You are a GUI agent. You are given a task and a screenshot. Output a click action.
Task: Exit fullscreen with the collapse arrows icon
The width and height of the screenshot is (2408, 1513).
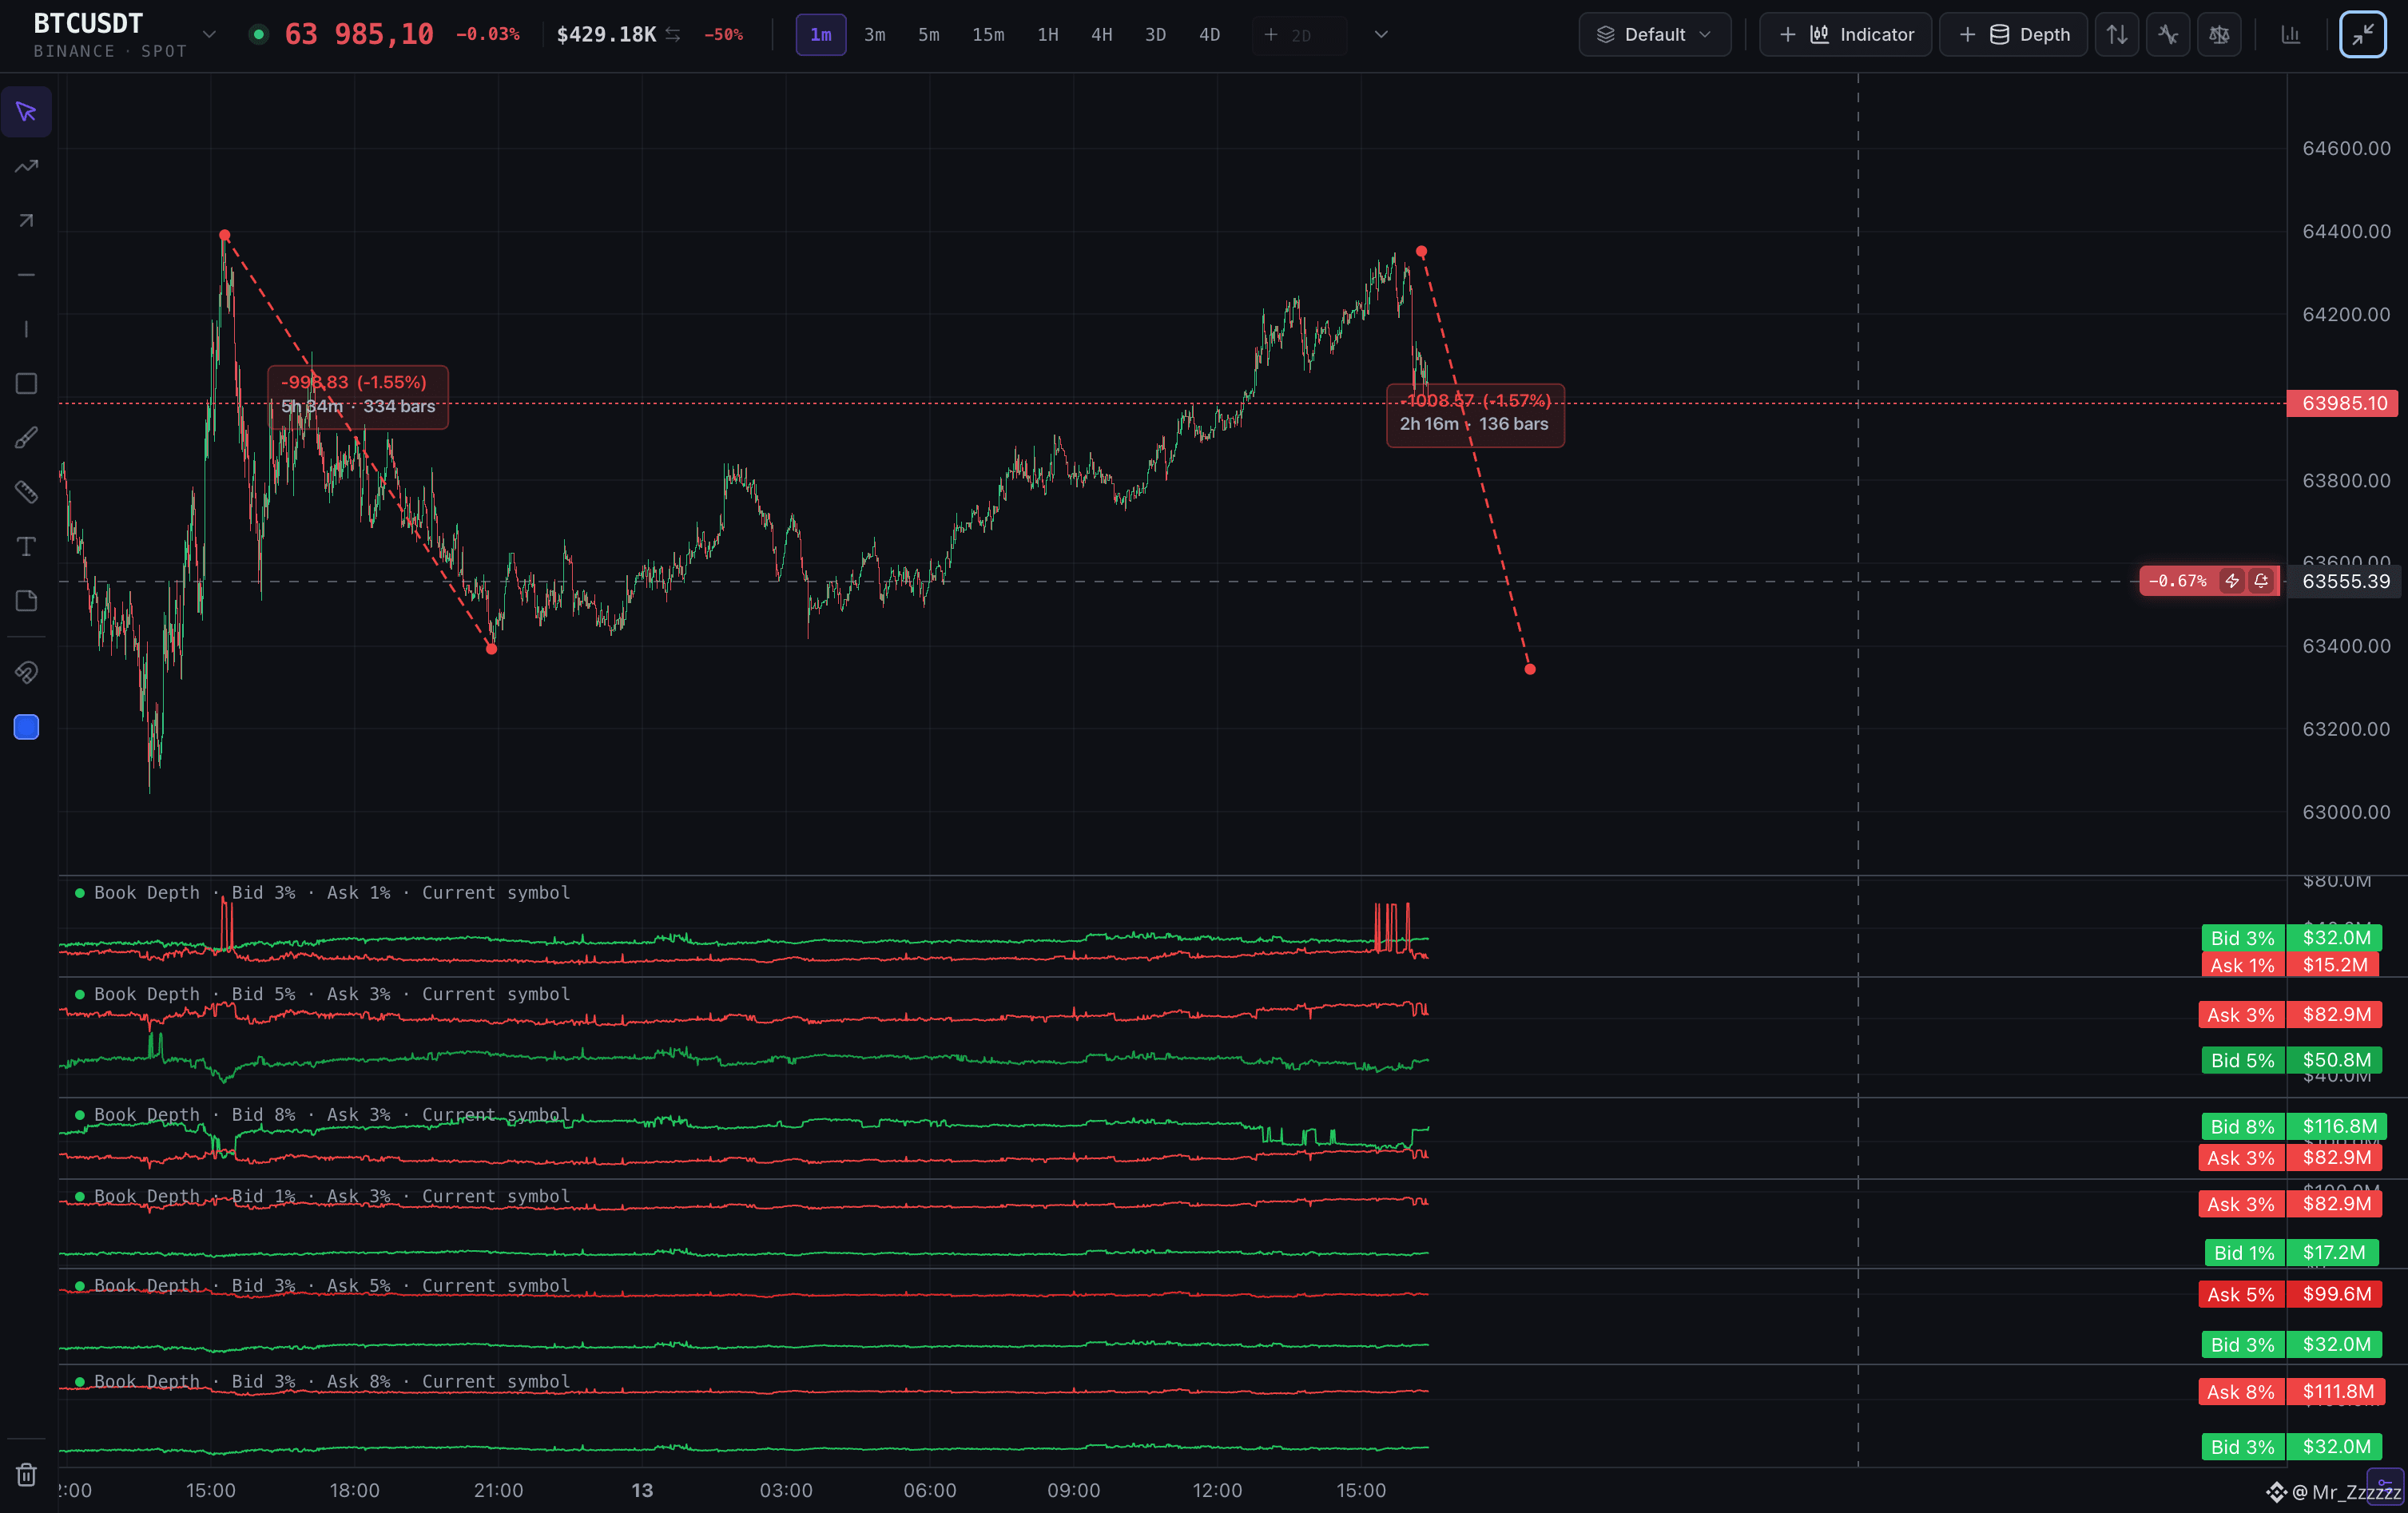2363,34
